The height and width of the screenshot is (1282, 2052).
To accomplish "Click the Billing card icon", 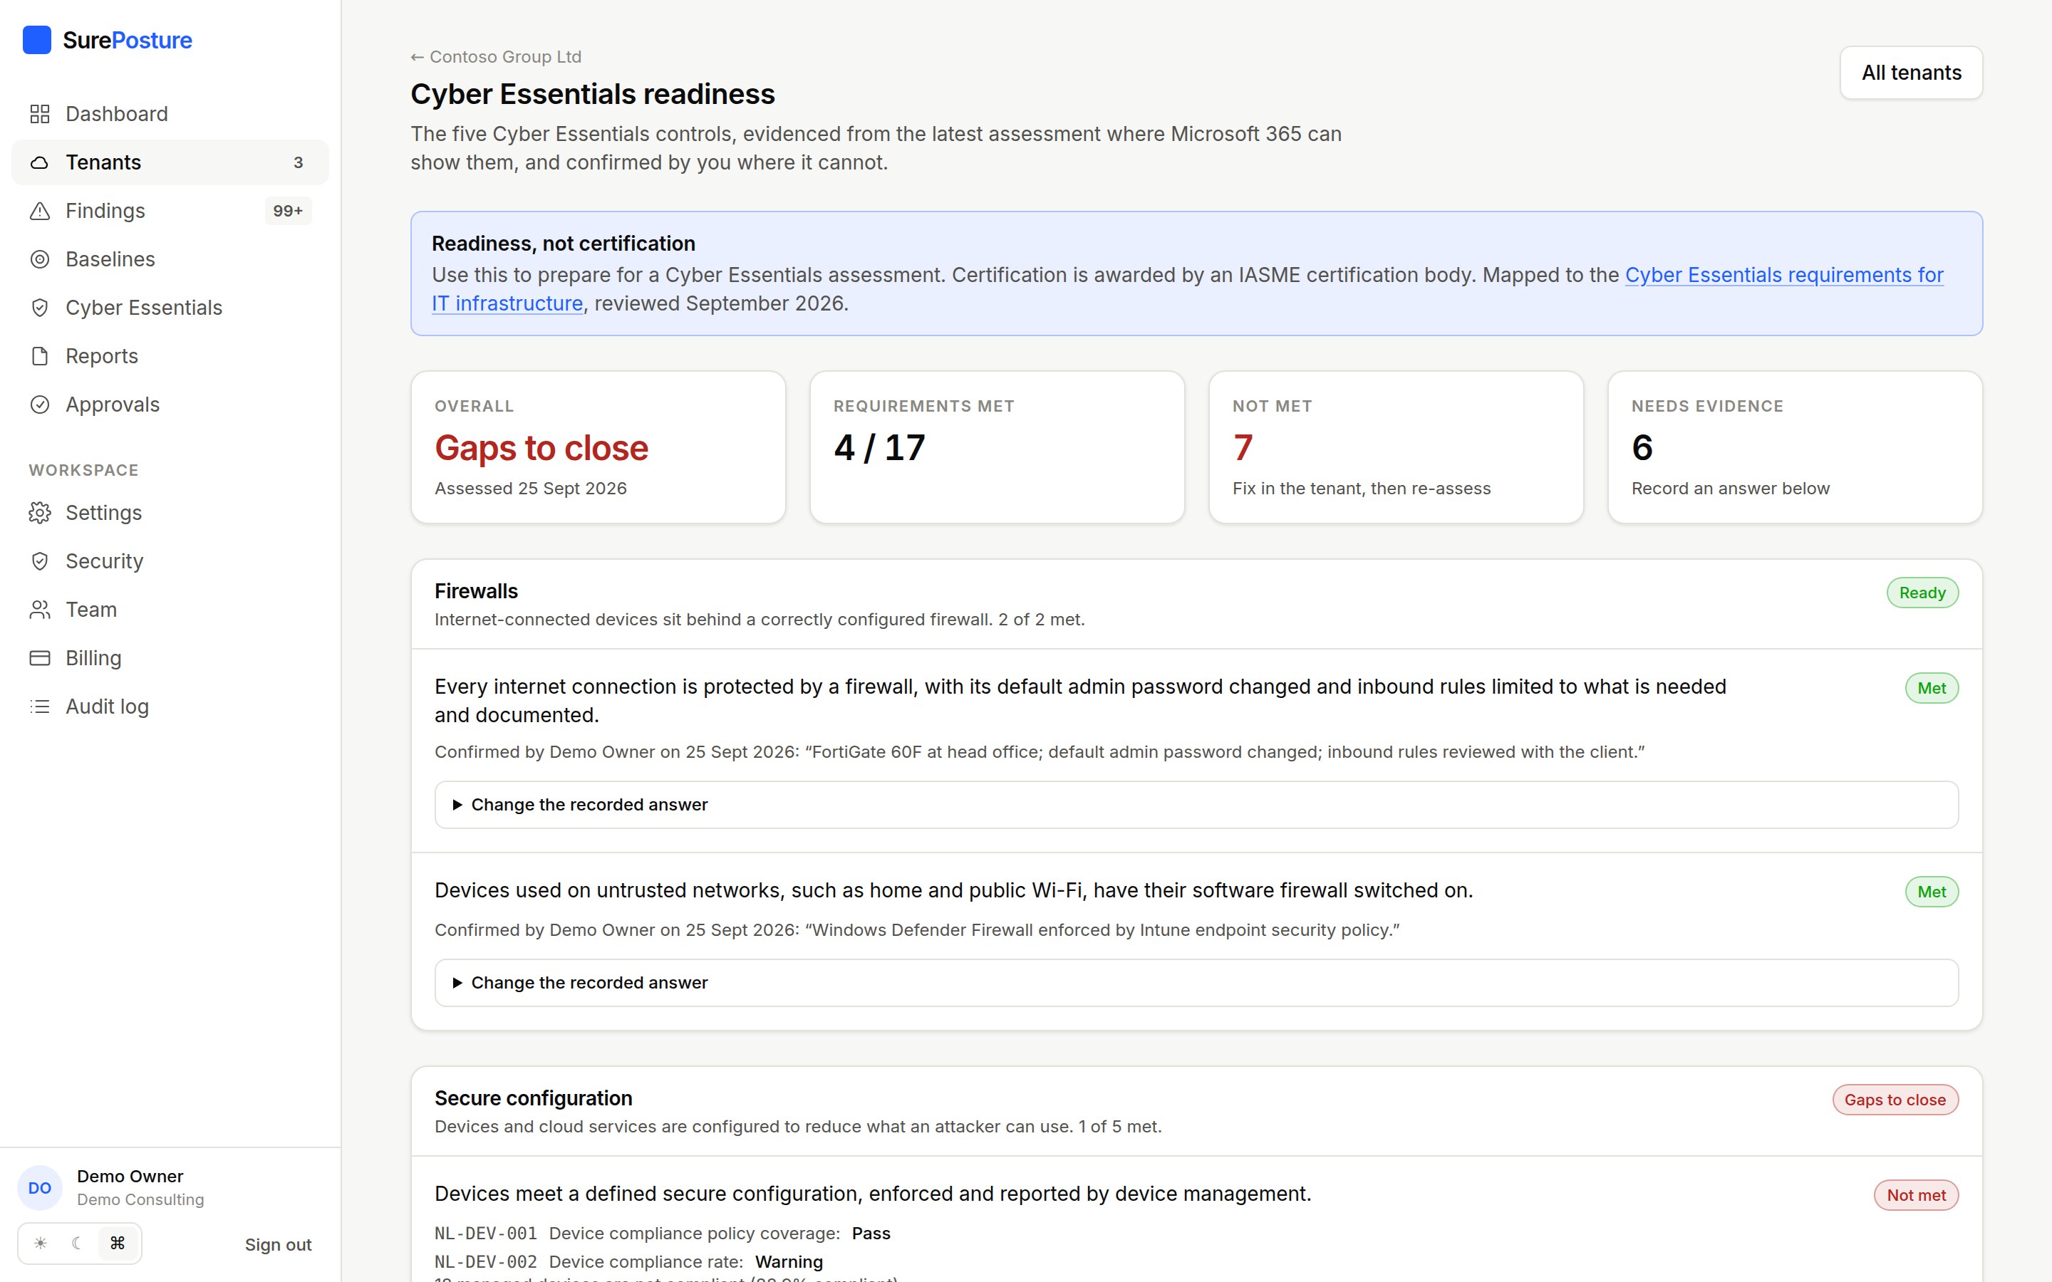I will pyautogui.click(x=40, y=657).
